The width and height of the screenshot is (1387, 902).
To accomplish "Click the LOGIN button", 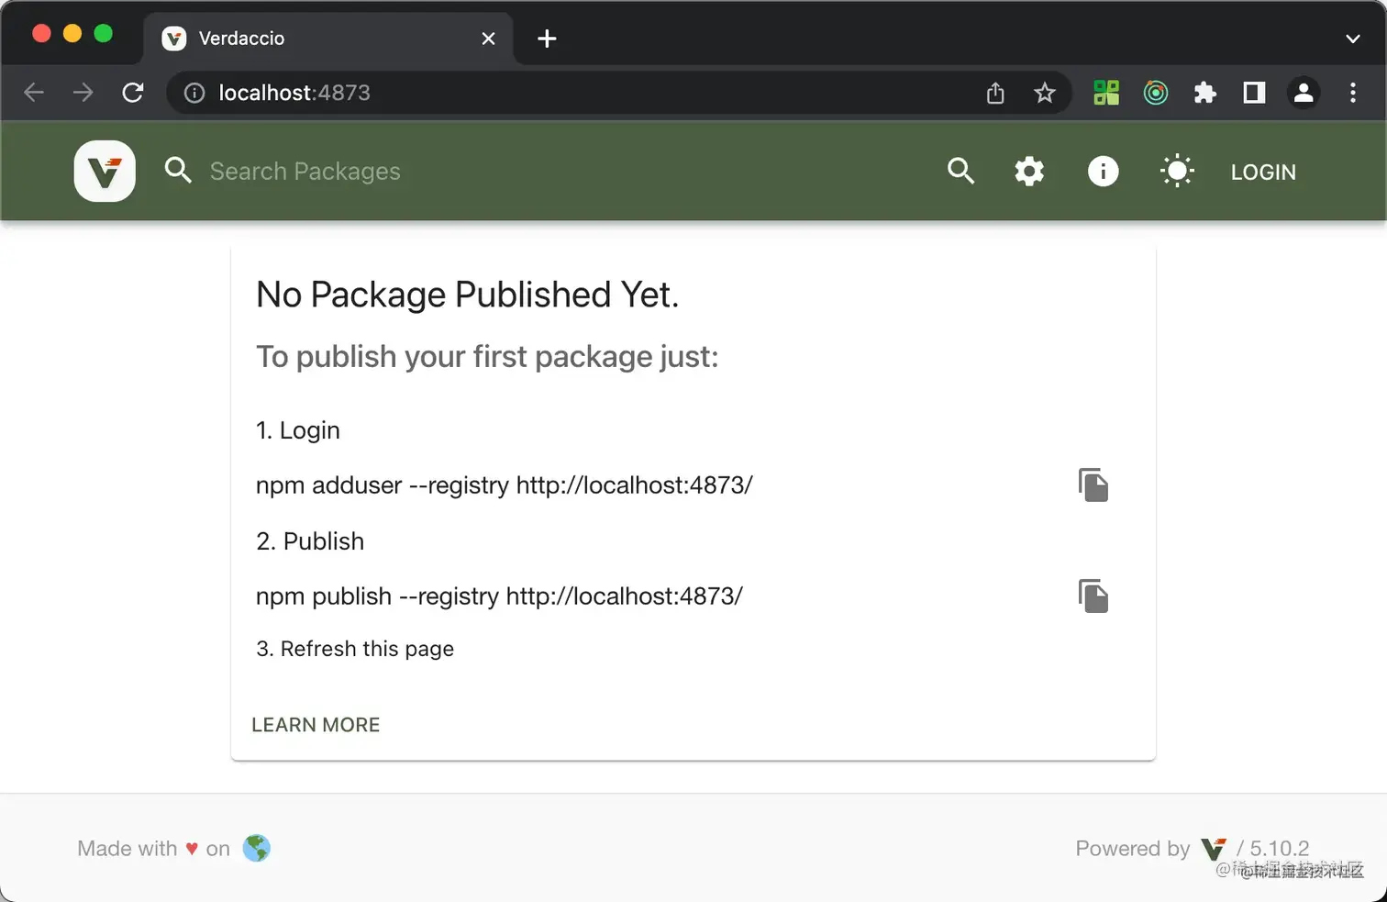I will (1263, 172).
